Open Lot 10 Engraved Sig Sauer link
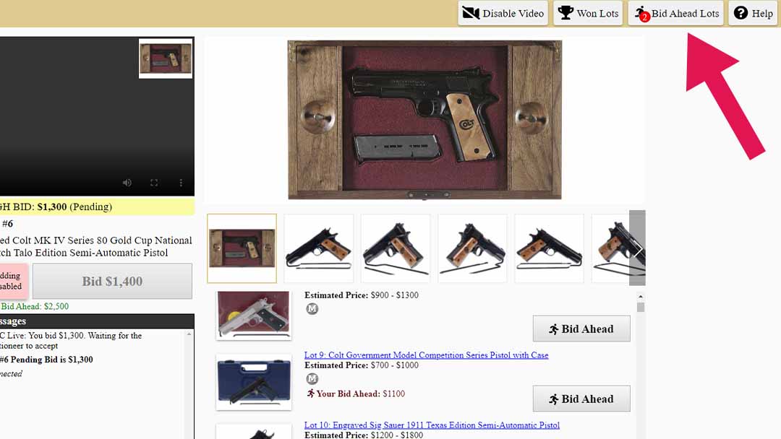The image size is (781, 439). 432,425
